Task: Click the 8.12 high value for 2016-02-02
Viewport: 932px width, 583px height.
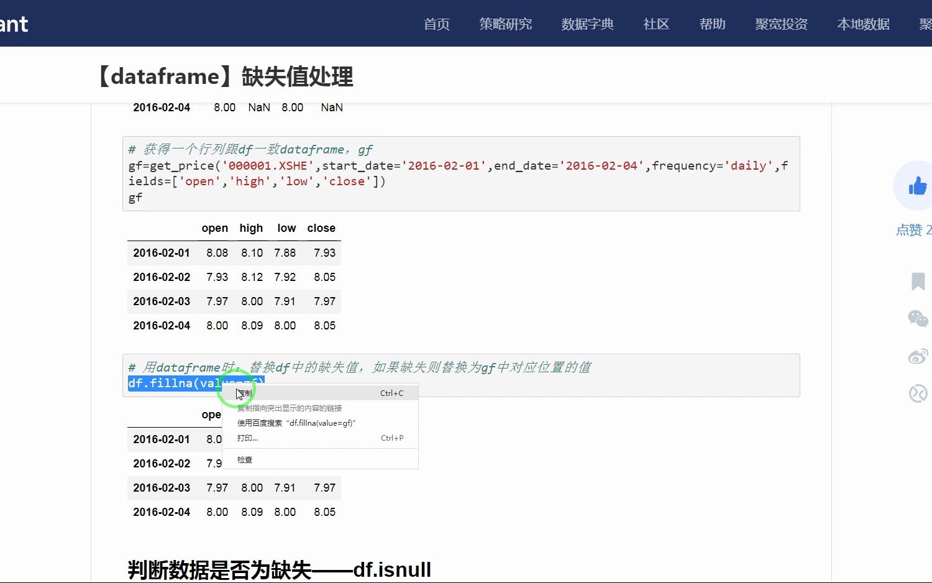Action: (x=252, y=277)
